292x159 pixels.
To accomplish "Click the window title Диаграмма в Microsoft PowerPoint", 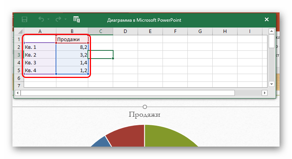I will click(x=144, y=20).
